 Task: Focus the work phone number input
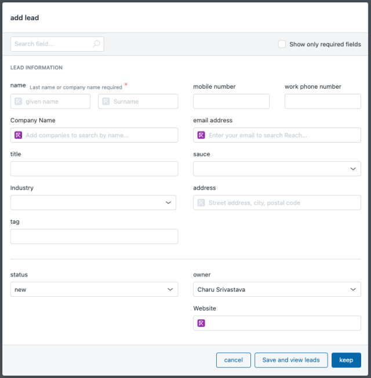tap(323, 101)
